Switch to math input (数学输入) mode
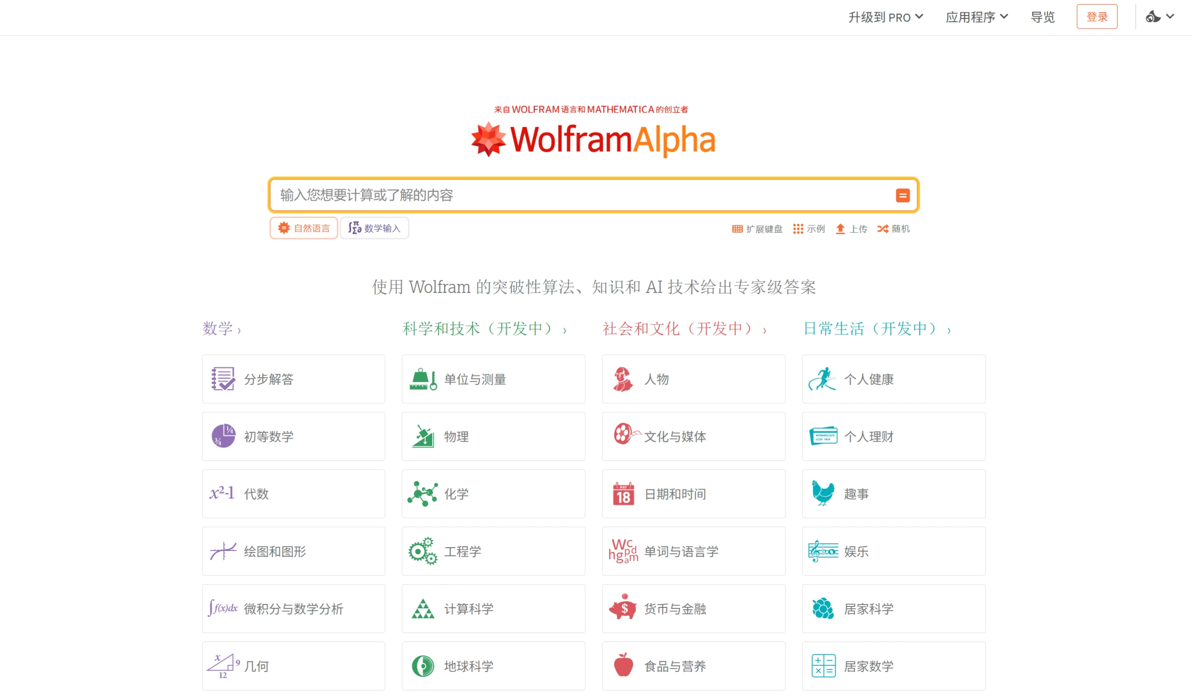This screenshot has height=697, width=1192. 374,229
